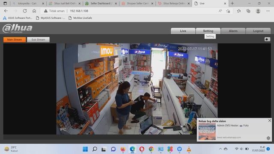Close the tokopedia browser tab
274x154 pixels.
click(43, 3)
